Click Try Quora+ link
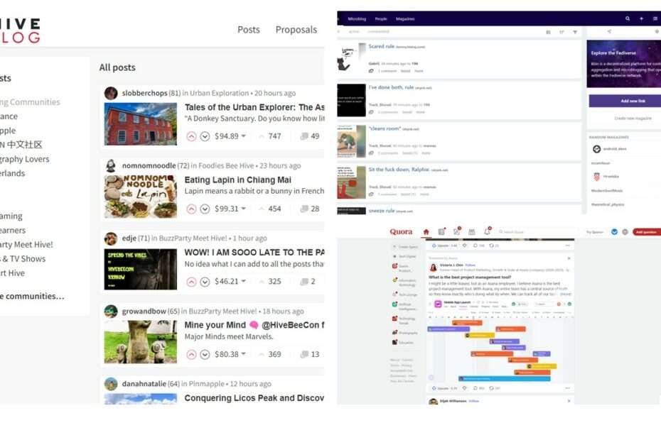Viewport: 661px width, 440px height. pyautogui.click(x=594, y=232)
